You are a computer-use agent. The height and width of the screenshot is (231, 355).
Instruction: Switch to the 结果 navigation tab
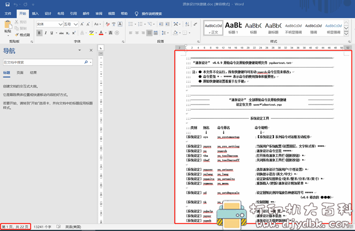[x=33, y=73]
